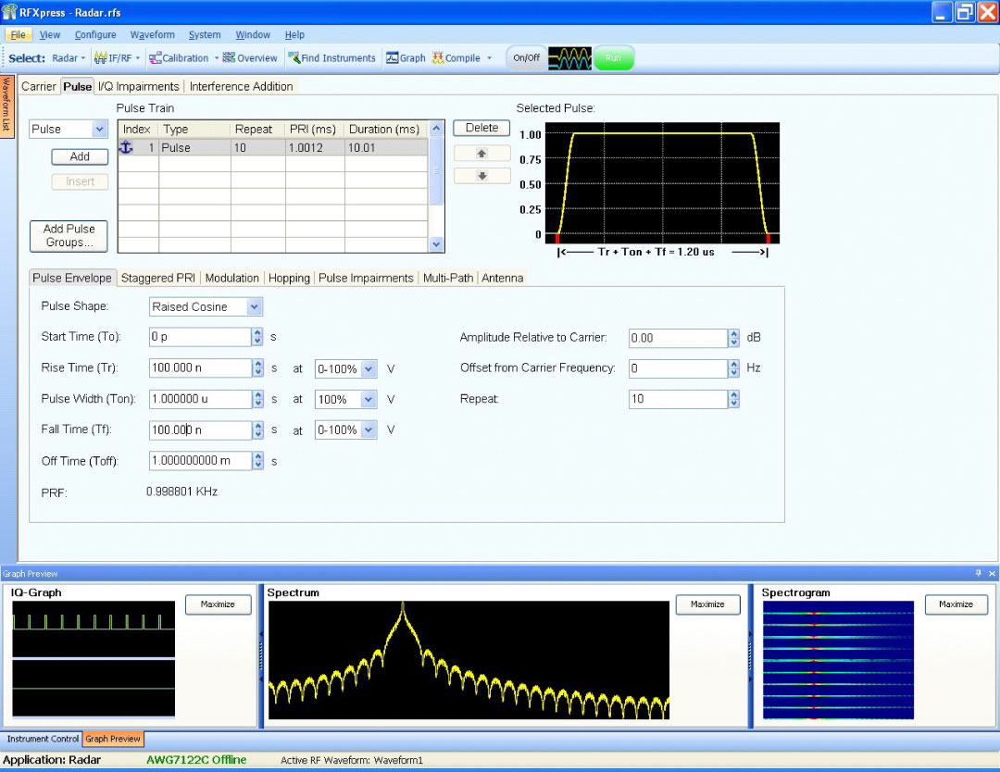The width and height of the screenshot is (1000, 772).
Task: Move selected pulse down with arrow button
Action: tap(481, 176)
